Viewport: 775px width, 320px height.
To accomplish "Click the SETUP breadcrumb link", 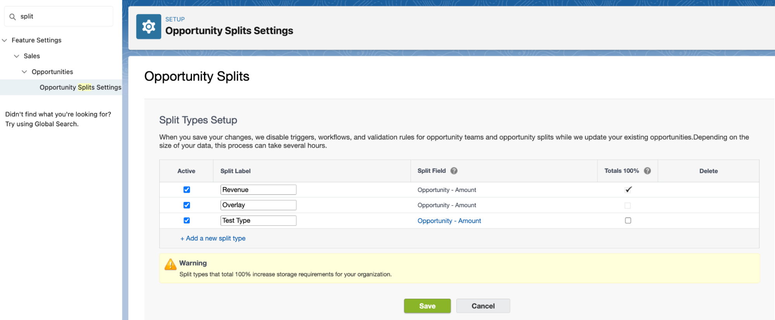I will click(175, 19).
